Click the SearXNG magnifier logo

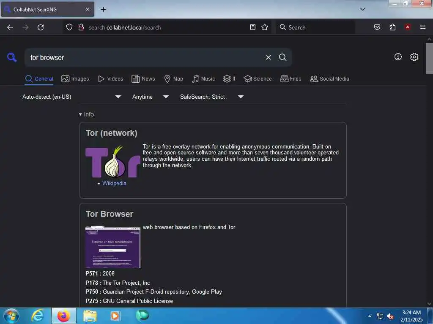(12, 57)
